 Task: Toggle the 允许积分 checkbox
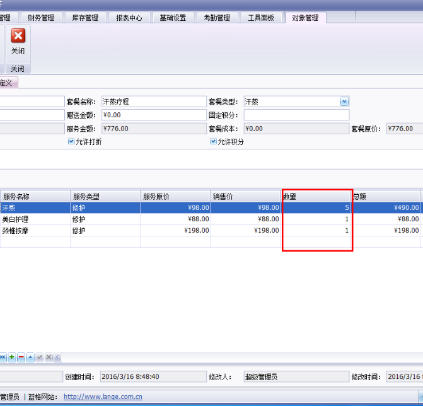coord(213,141)
